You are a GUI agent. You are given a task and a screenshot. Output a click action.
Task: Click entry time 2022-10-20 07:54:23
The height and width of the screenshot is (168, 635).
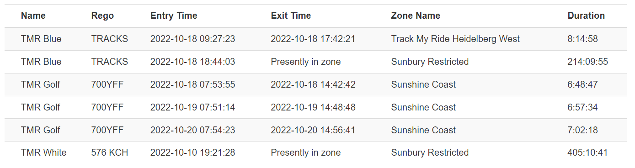pyautogui.click(x=192, y=130)
